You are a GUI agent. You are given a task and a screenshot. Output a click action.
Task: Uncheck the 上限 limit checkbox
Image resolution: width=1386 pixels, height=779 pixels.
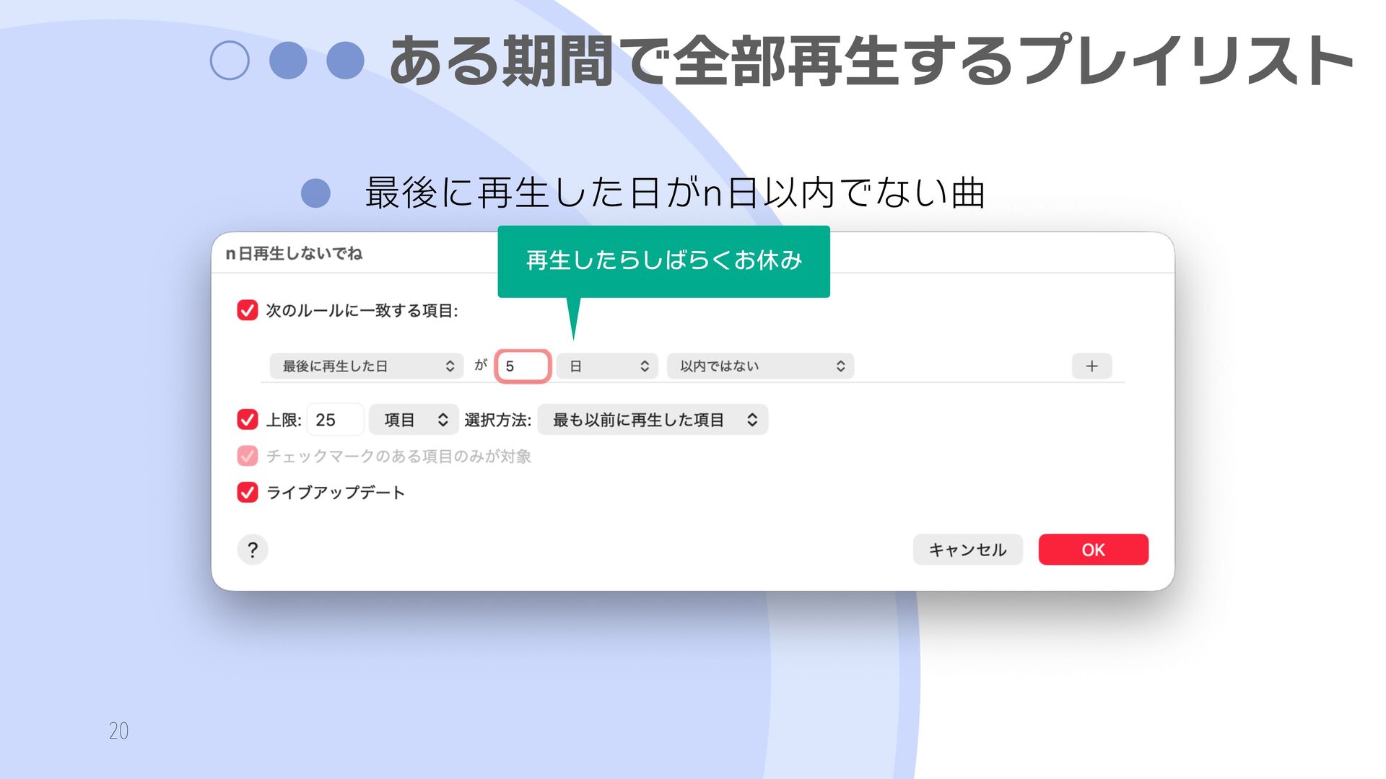tap(248, 420)
